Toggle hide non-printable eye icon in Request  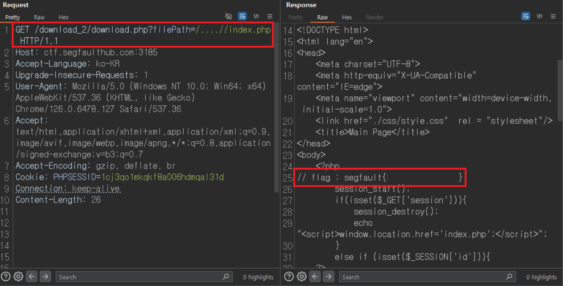click(228, 16)
